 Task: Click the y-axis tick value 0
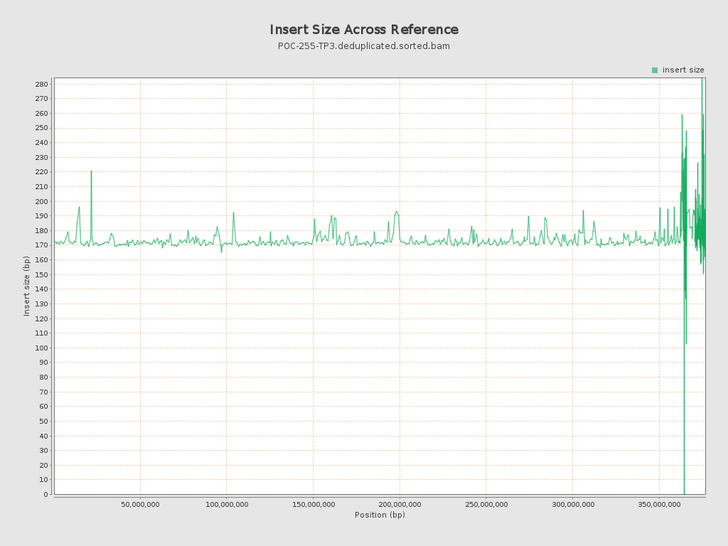pos(46,495)
